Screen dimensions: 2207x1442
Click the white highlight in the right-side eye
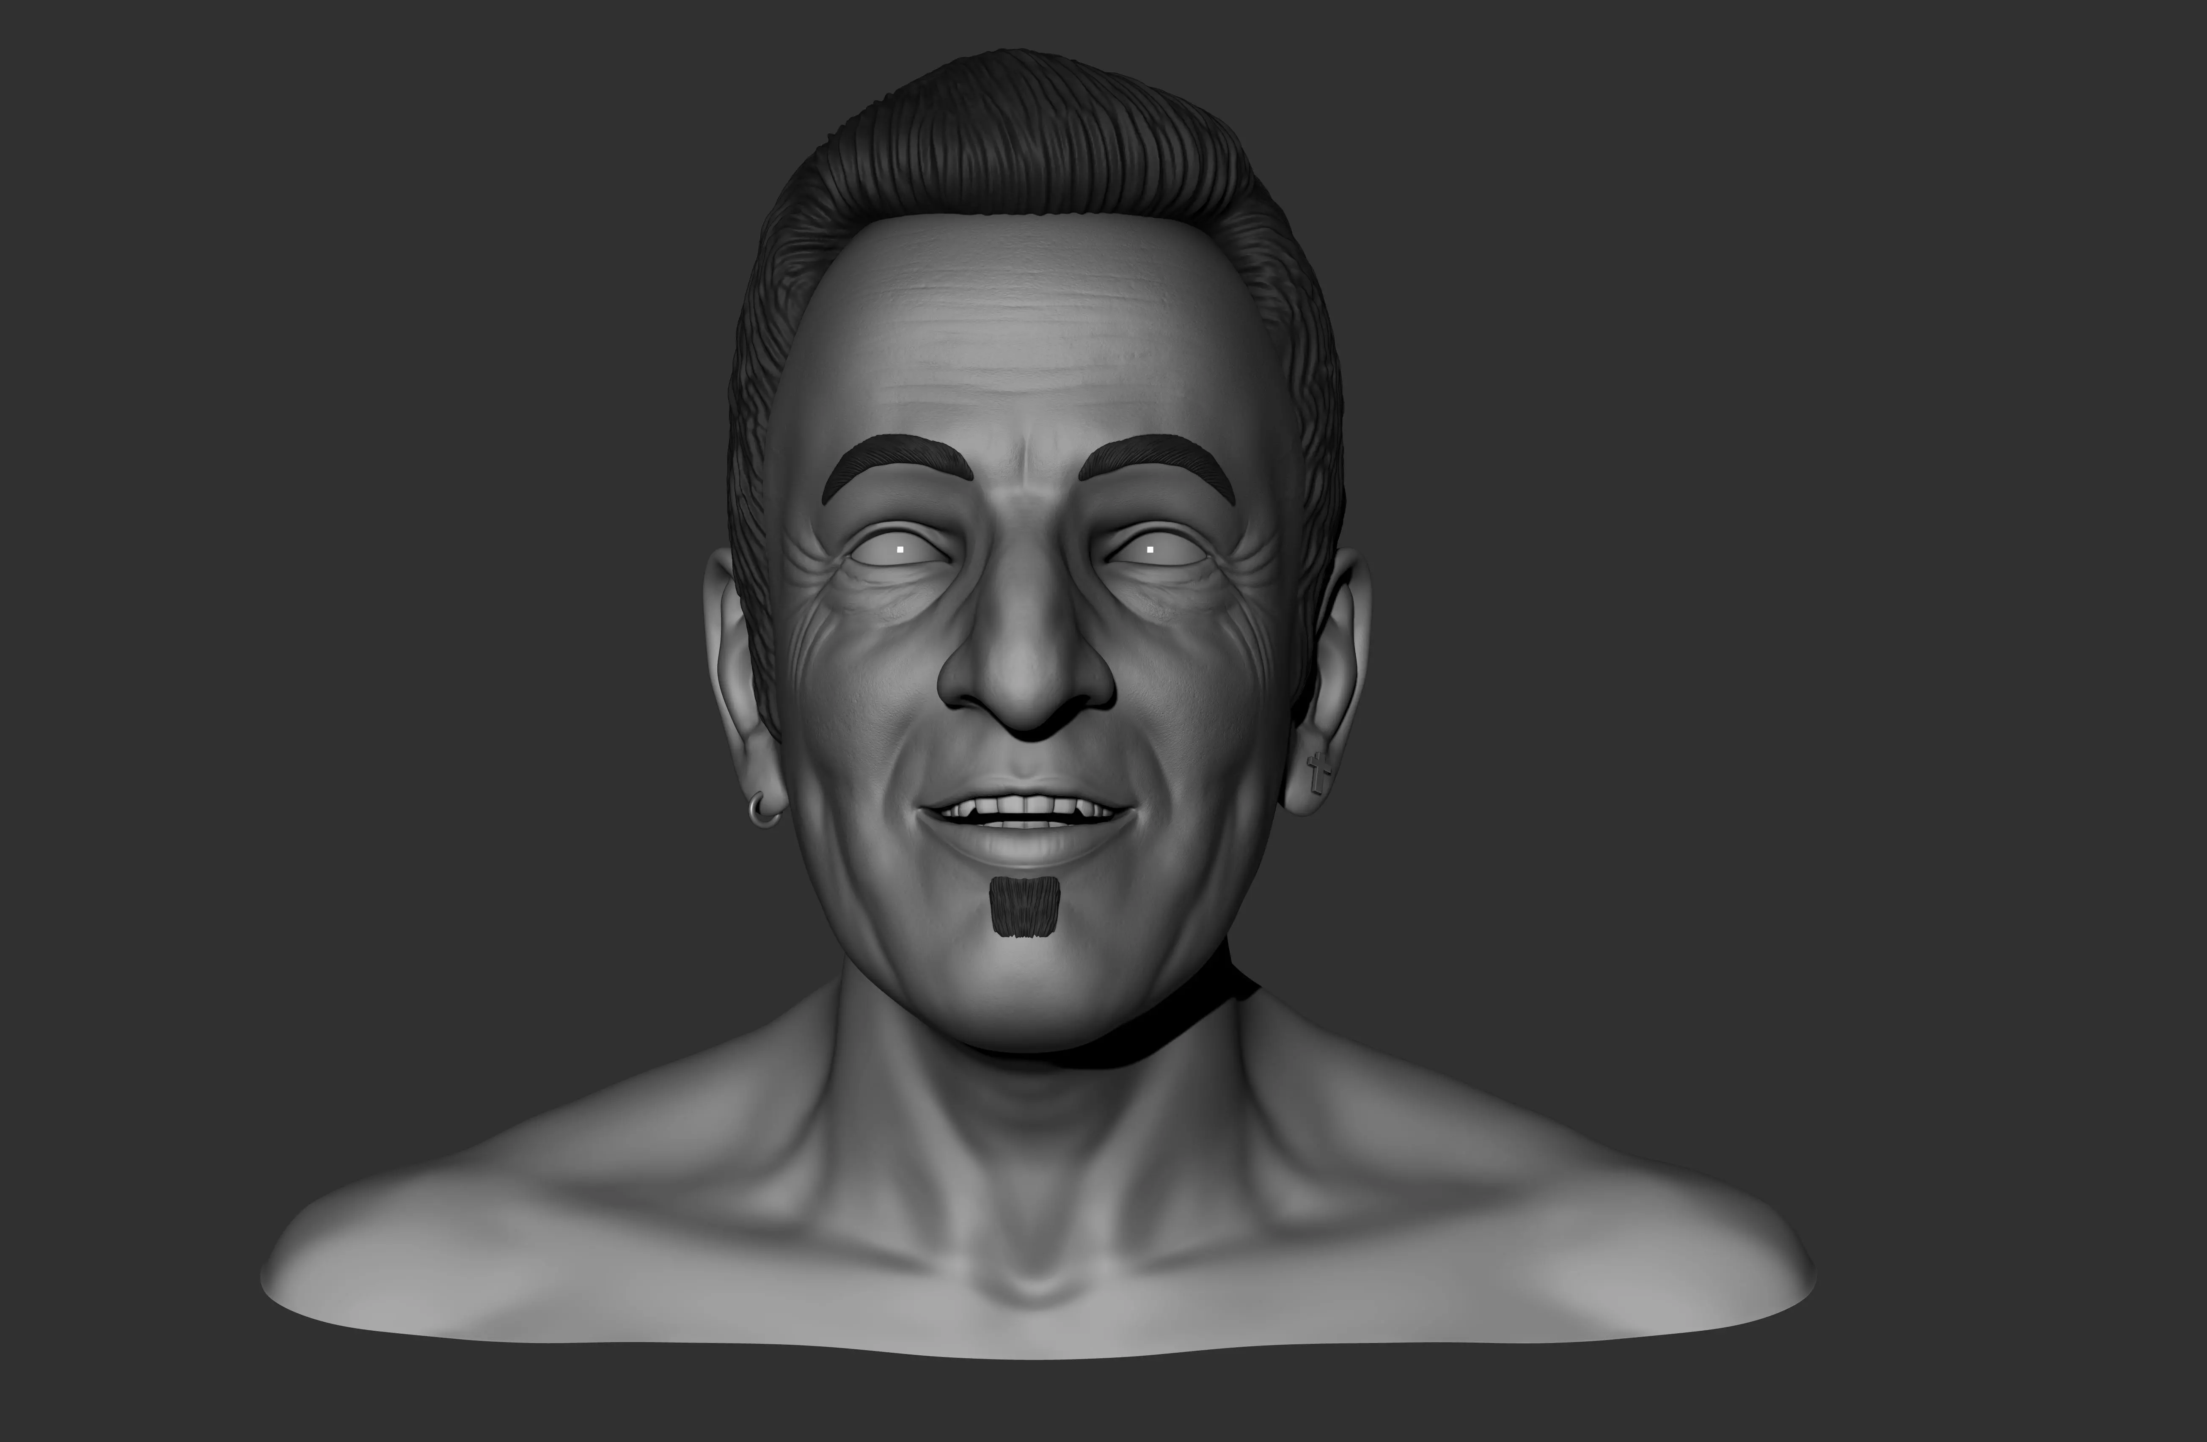1150,550
